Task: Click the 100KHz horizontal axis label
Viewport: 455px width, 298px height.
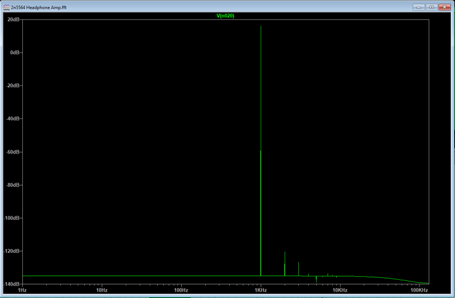Action: (420, 290)
